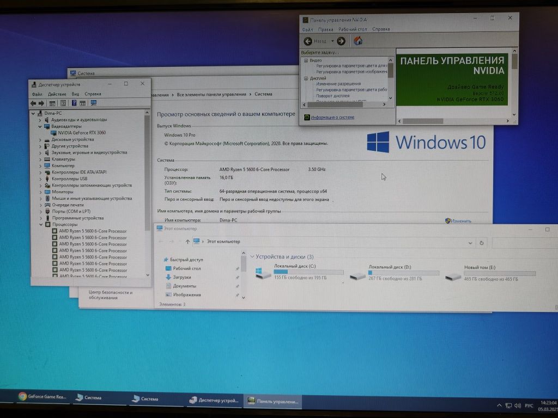Open Действие menu in Device Manager

click(57, 94)
